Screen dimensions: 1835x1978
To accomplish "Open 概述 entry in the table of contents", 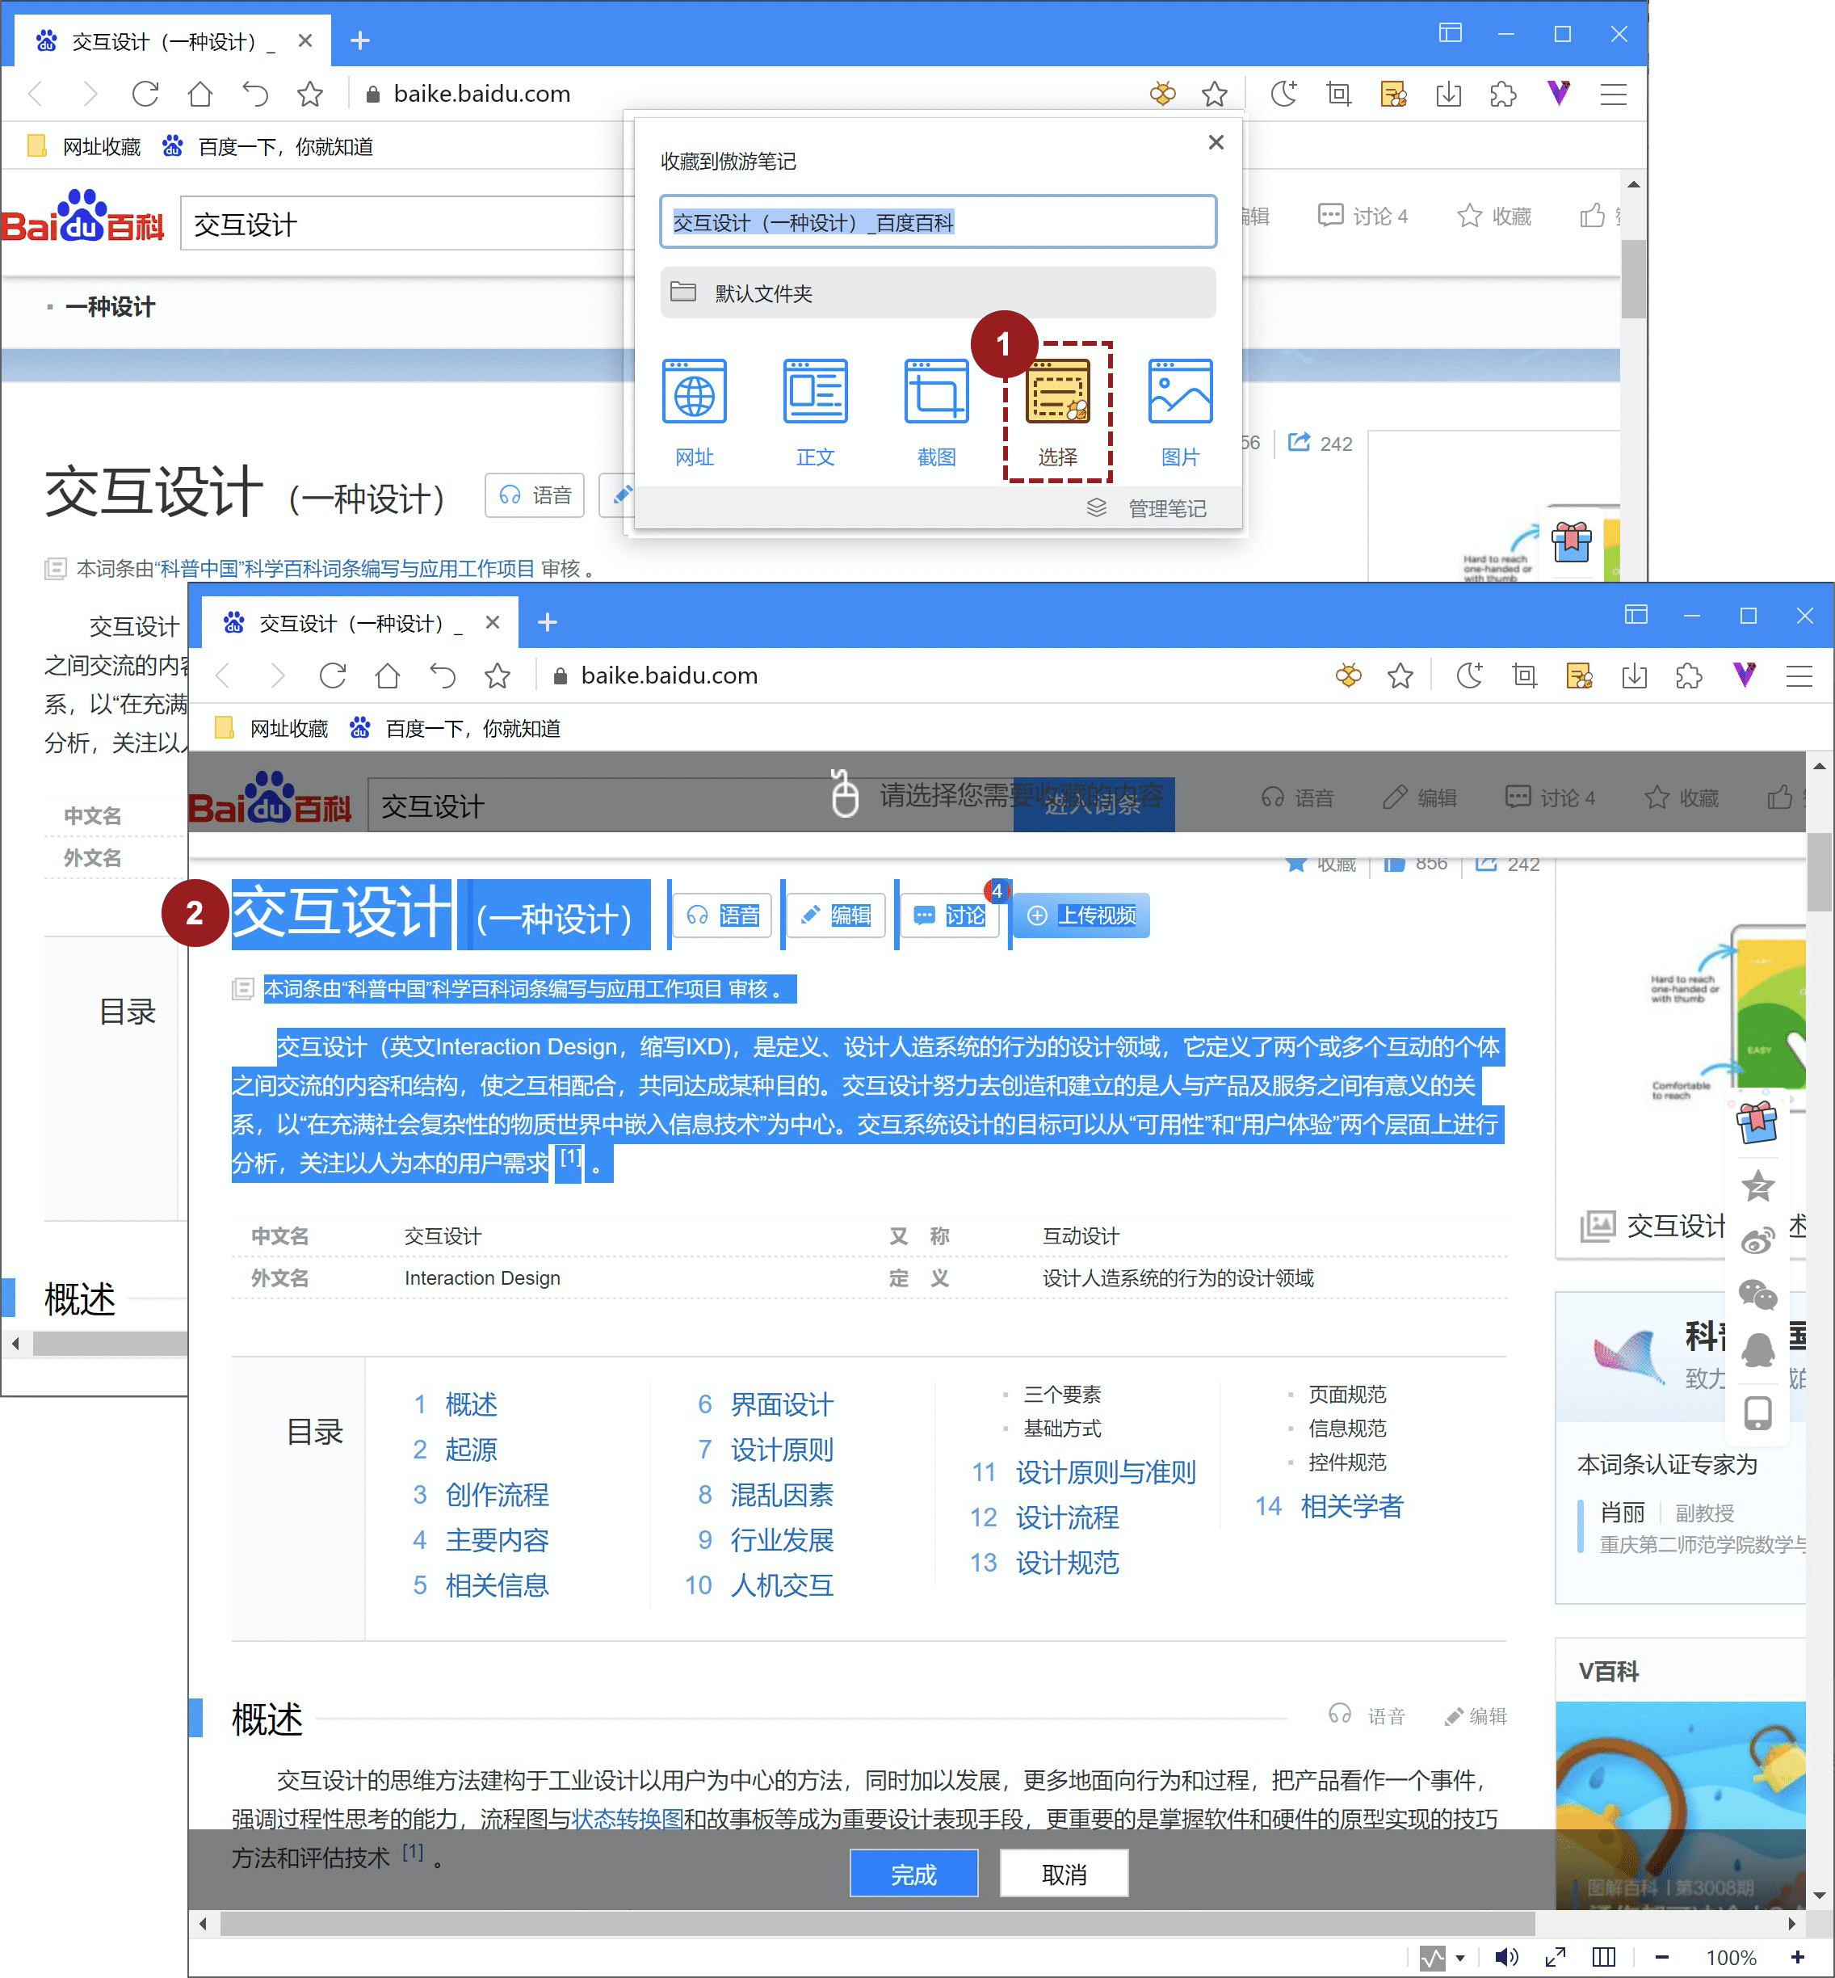I will click(471, 1404).
